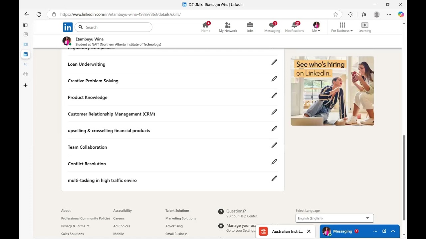Viewport: 426px width, 239px height.
Task: Close the Australian Instit... chat bubble
Action: point(309,231)
